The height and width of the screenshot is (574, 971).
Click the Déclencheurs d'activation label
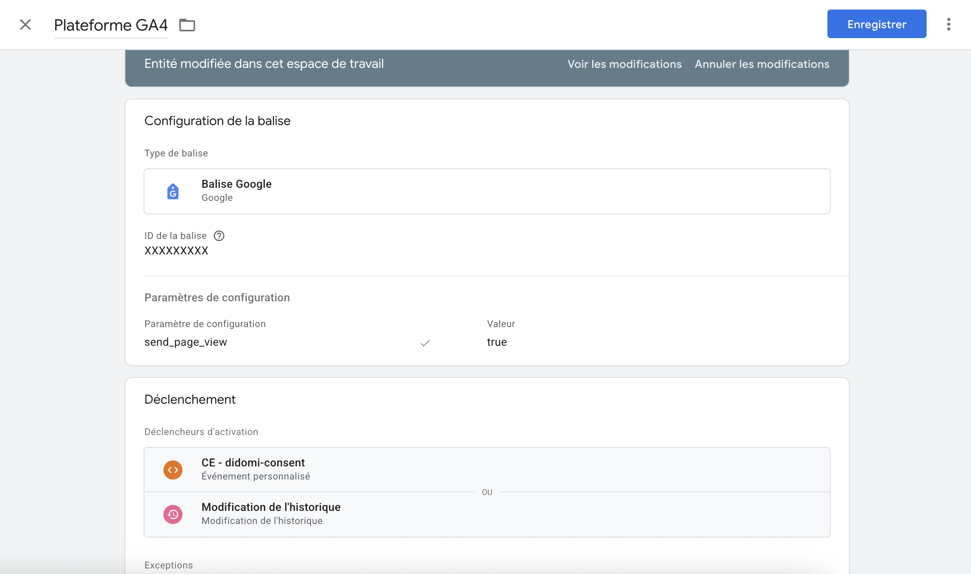[201, 432]
